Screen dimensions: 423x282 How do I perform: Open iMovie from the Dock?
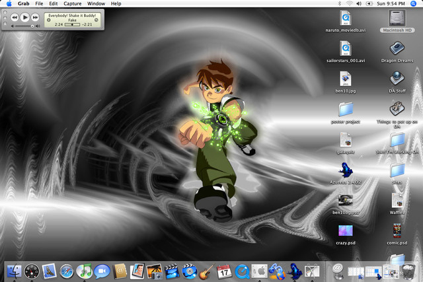tap(172, 271)
